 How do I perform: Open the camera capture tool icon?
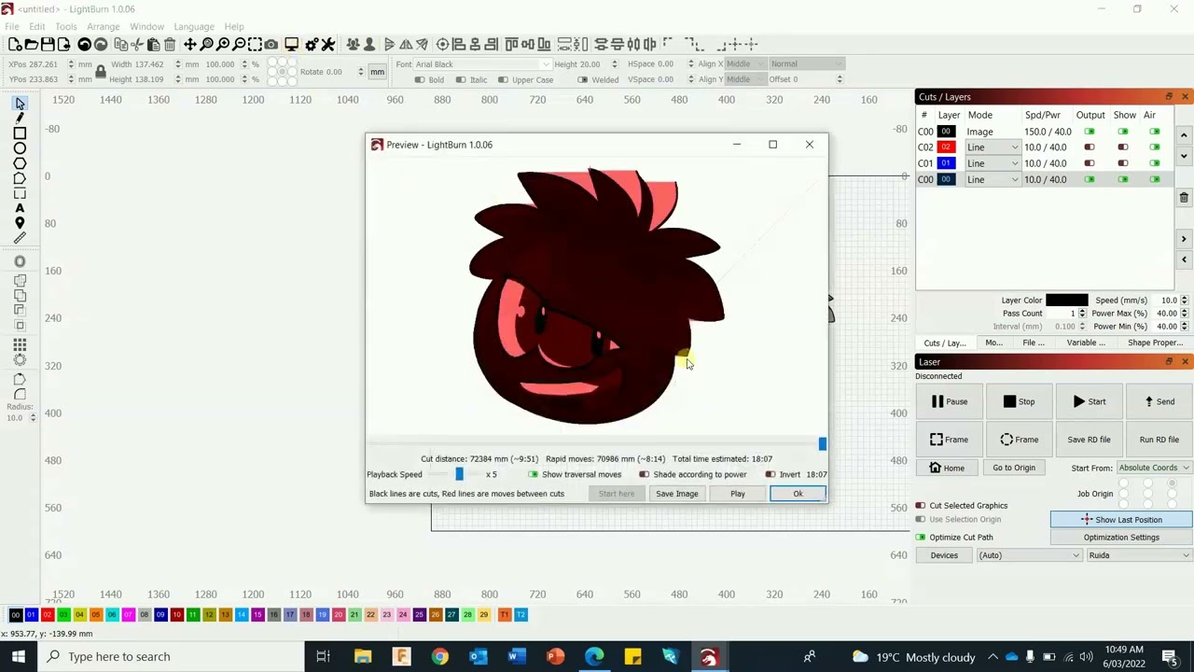271,45
